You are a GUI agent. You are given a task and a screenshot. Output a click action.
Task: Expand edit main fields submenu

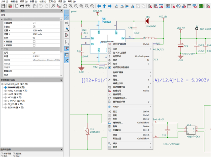(x=150, y=83)
